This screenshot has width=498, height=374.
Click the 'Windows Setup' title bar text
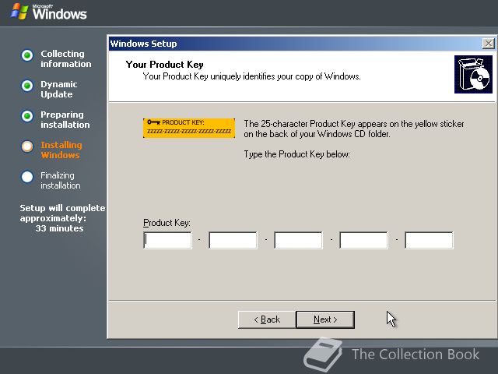tap(143, 44)
